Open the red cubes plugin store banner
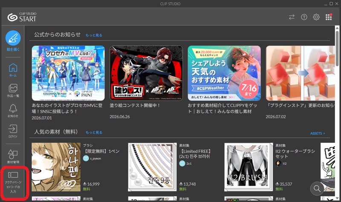 pos(301,73)
